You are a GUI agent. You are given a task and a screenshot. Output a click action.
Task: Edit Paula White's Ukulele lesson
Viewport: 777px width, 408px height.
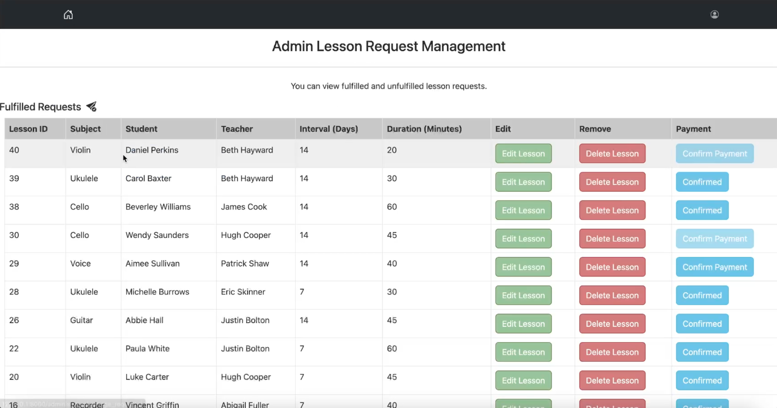pyautogui.click(x=523, y=352)
